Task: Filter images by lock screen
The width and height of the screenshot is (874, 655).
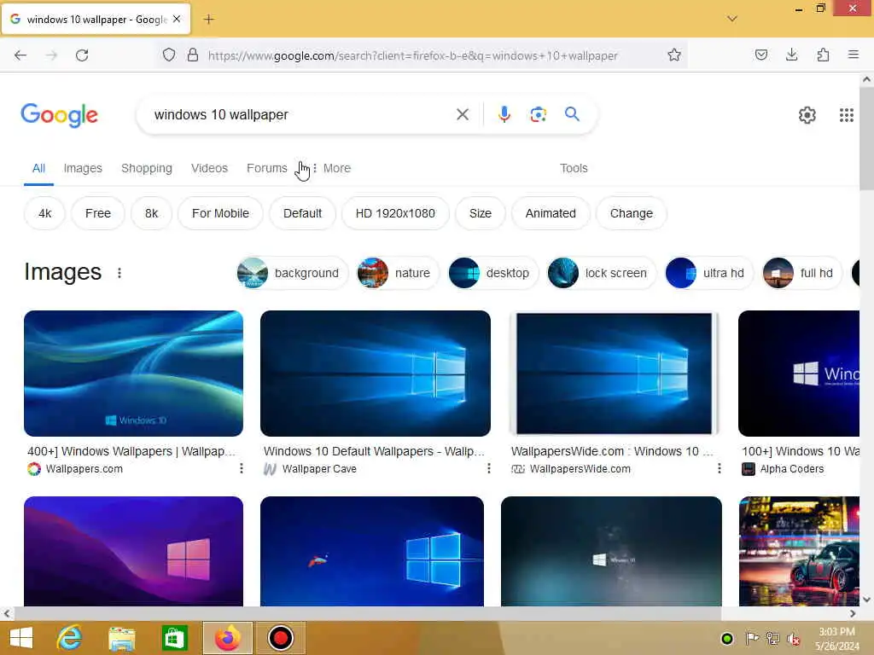Action: [x=602, y=273]
